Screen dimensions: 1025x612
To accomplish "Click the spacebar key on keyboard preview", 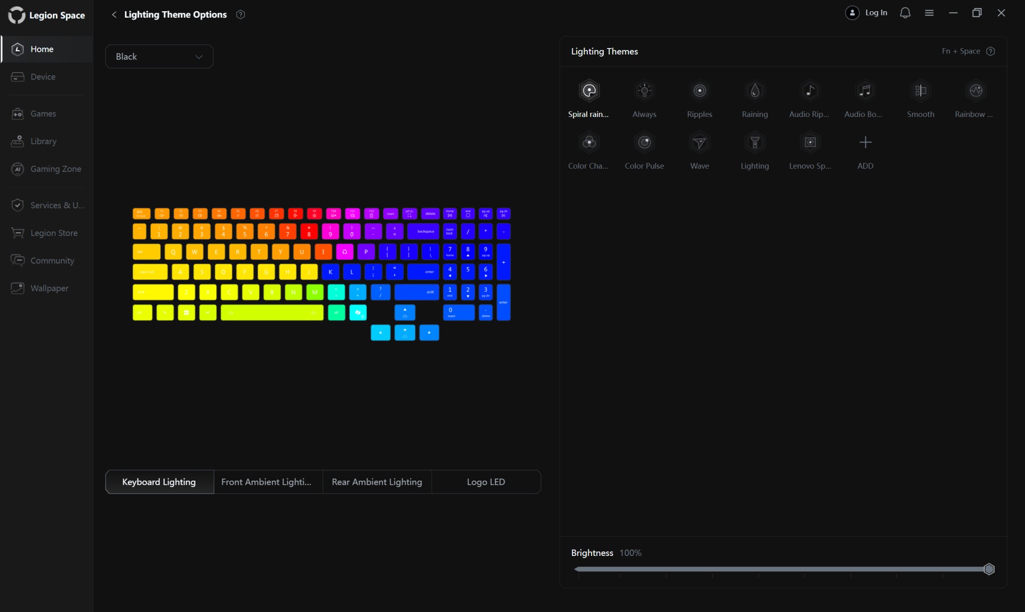I will coord(272,312).
